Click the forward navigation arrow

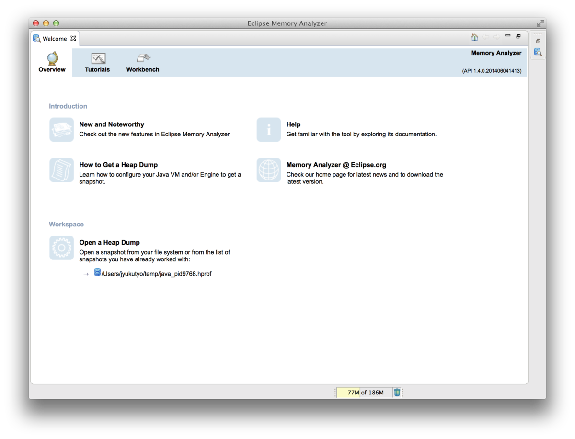coord(496,37)
